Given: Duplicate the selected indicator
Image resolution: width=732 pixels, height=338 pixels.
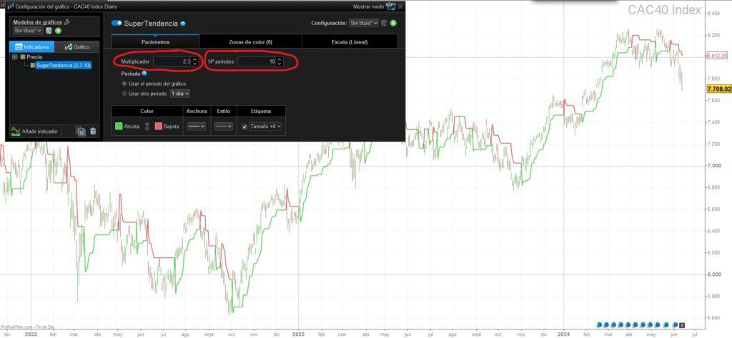Looking at the screenshot, I should click(81, 131).
